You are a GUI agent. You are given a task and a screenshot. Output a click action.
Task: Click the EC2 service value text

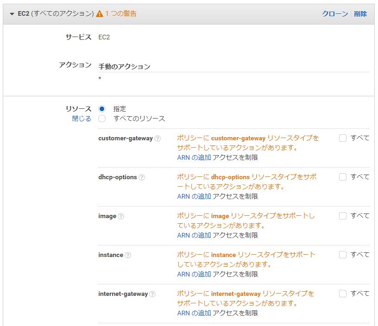point(104,38)
